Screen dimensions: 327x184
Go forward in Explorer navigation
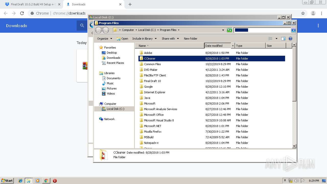(x=106, y=30)
